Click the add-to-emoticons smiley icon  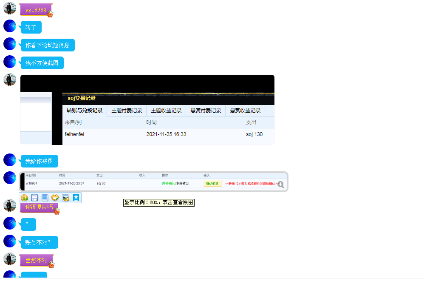pos(25,198)
